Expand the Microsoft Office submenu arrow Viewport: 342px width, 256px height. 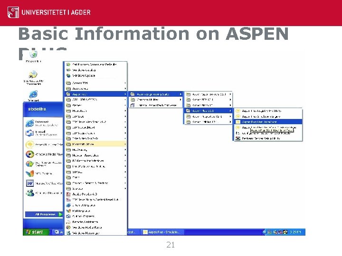tap(125, 144)
